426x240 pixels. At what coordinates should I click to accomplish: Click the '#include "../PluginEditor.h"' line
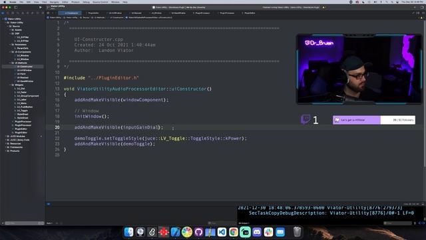coord(101,78)
